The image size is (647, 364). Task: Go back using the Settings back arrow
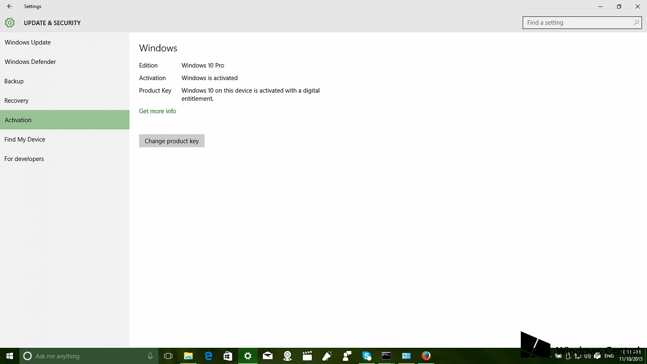tap(9, 6)
